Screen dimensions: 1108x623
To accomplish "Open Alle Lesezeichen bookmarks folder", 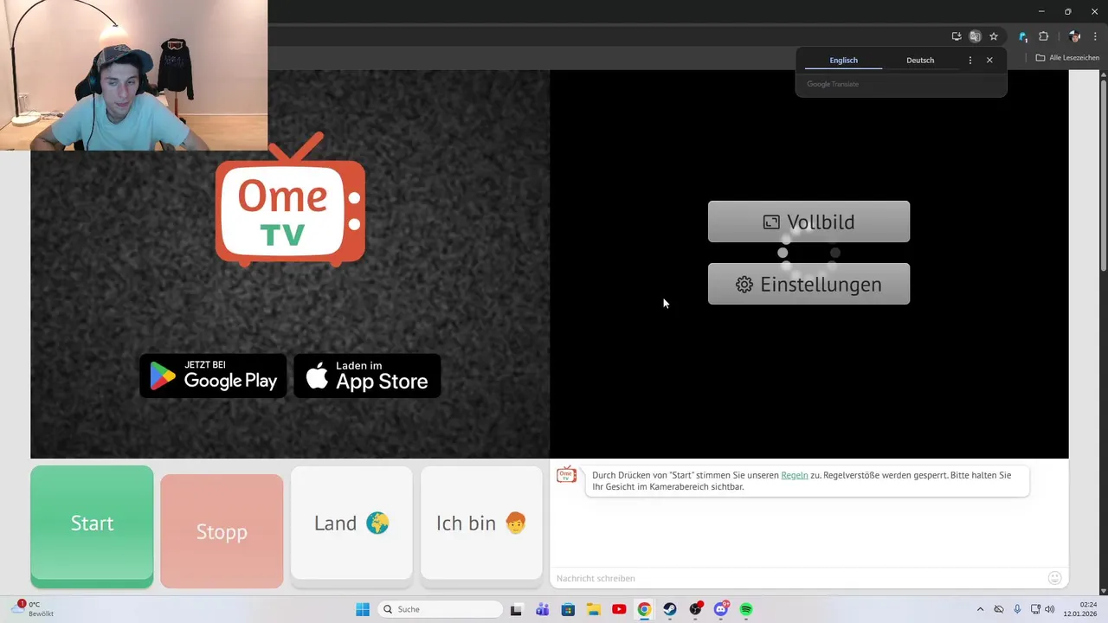I will (1067, 58).
